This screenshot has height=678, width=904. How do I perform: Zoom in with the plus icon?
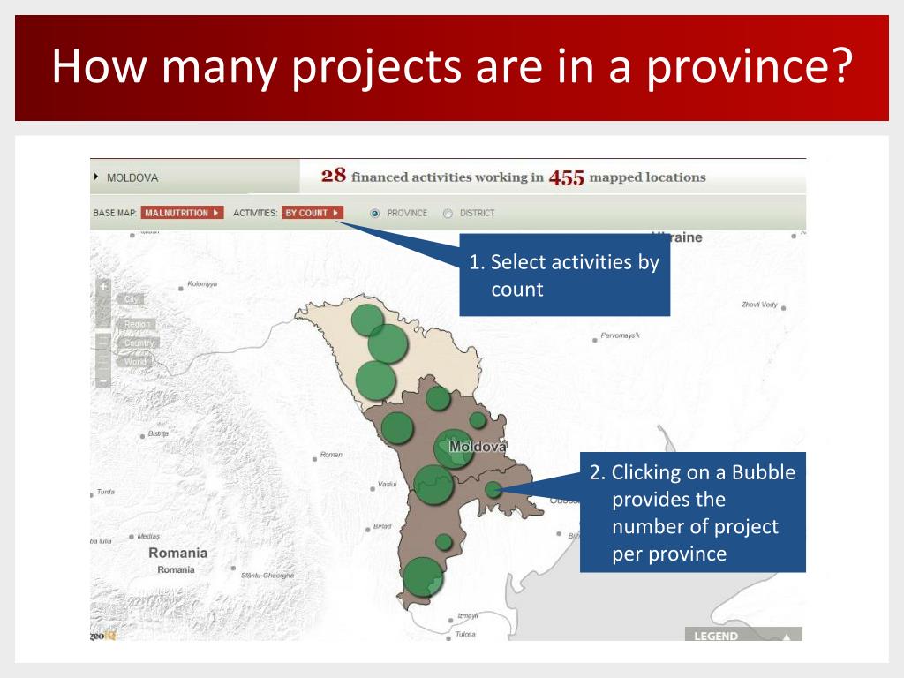[x=103, y=287]
